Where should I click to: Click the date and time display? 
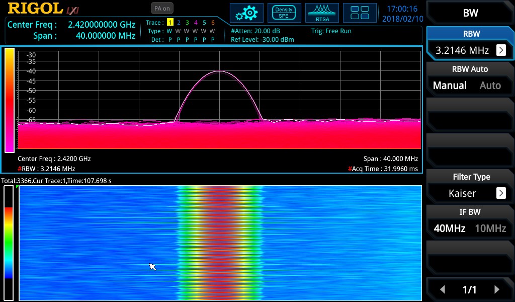[403, 14]
